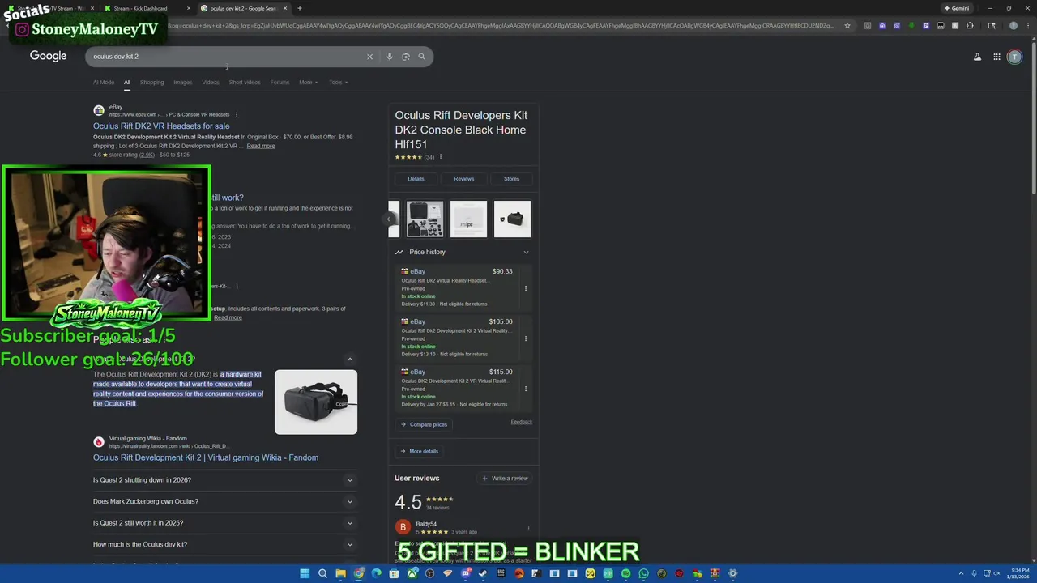Open Windows taskbar search
The image size is (1037, 583).
tap(322, 573)
